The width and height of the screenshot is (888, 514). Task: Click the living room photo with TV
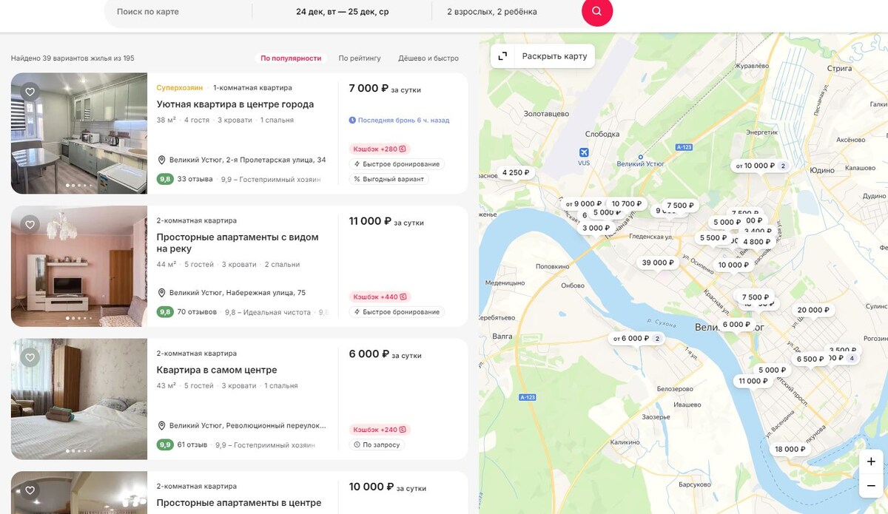click(79, 266)
